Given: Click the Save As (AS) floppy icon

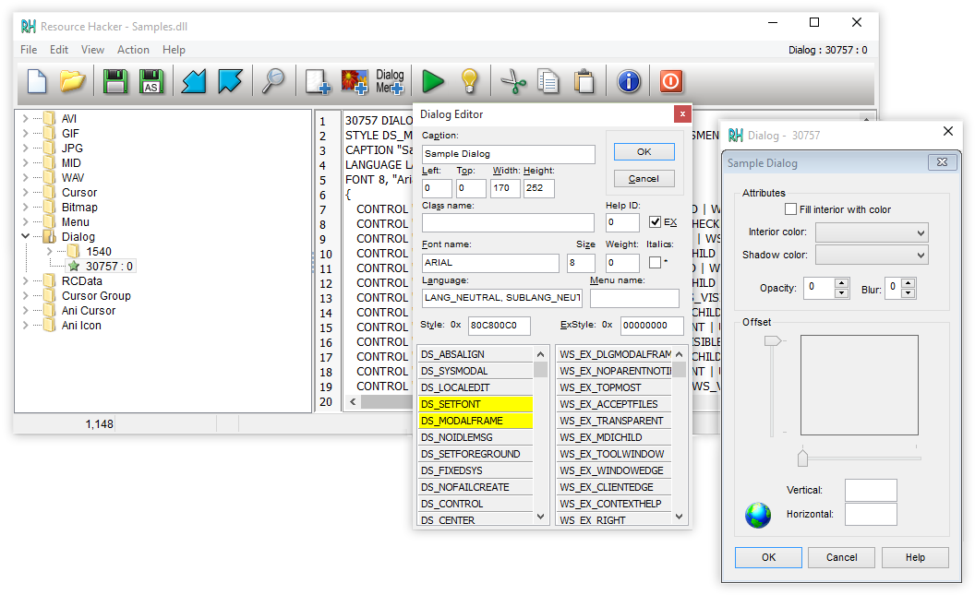Looking at the screenshot, I should 151,81.
